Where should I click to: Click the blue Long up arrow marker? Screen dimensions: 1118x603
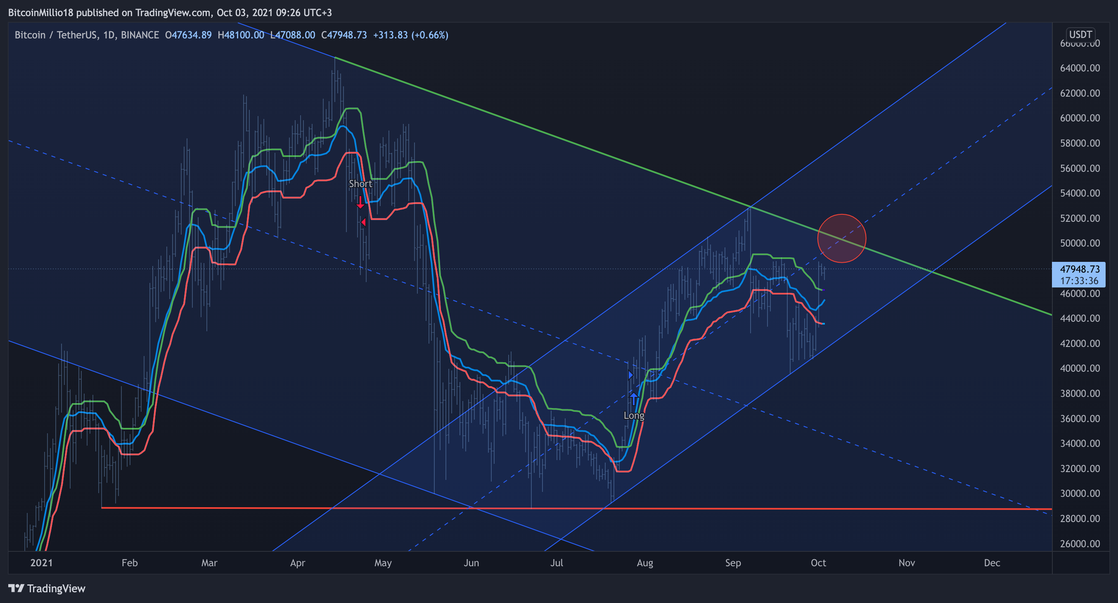tap(634, 399)
